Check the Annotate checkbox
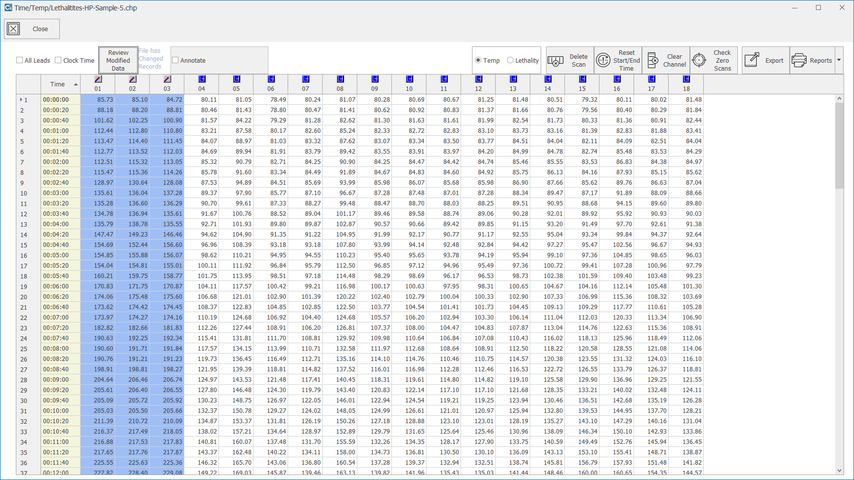The width and height of the screenshot is (854, 480). pos(175,60)
